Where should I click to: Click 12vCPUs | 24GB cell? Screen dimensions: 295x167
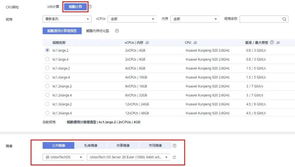tap(137, 104)
